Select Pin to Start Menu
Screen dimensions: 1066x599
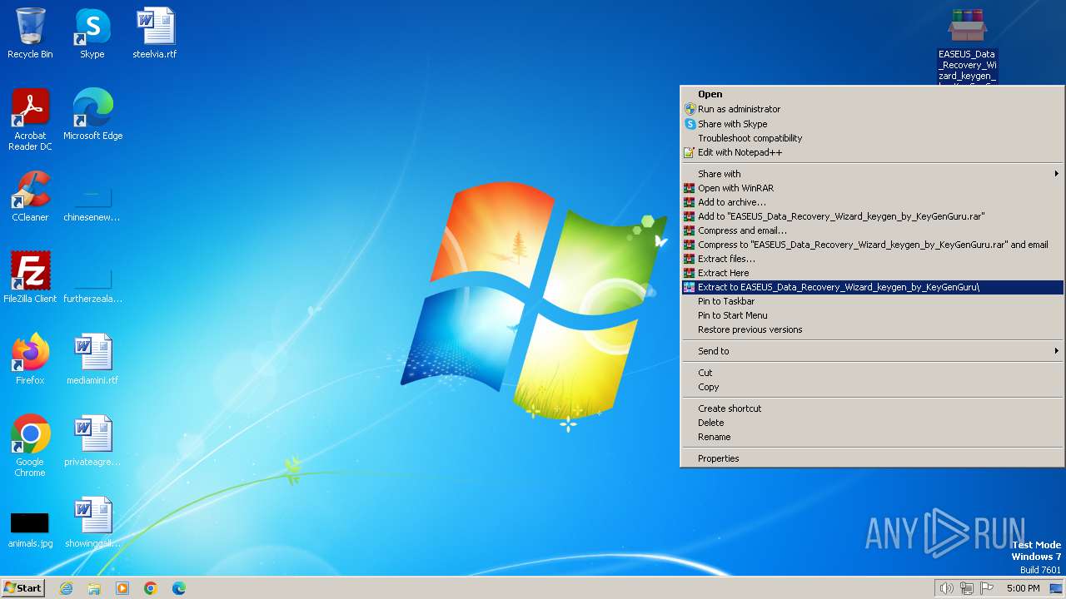873,315
